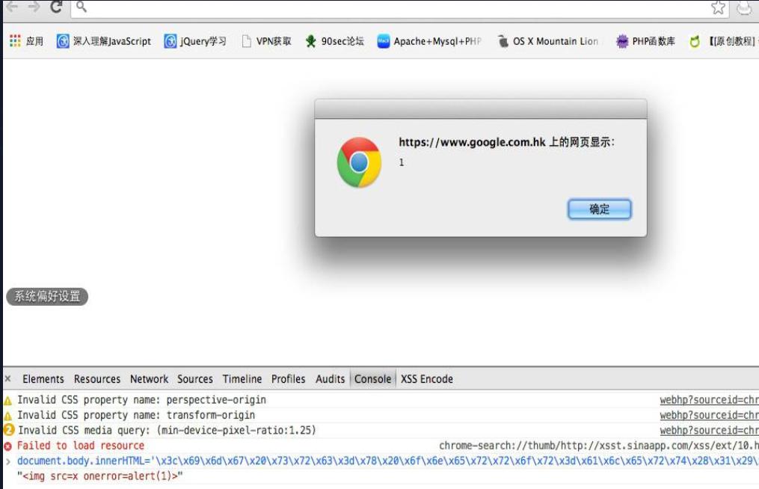Close the DevTools panel with X

tap(7, 378)
